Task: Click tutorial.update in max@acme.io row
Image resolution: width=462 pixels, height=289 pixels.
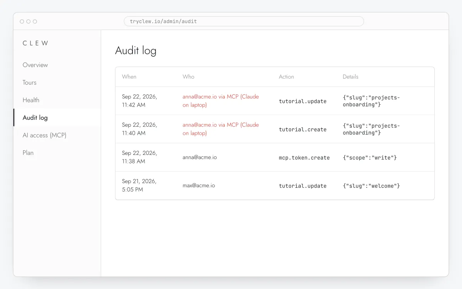Action: 303,186
